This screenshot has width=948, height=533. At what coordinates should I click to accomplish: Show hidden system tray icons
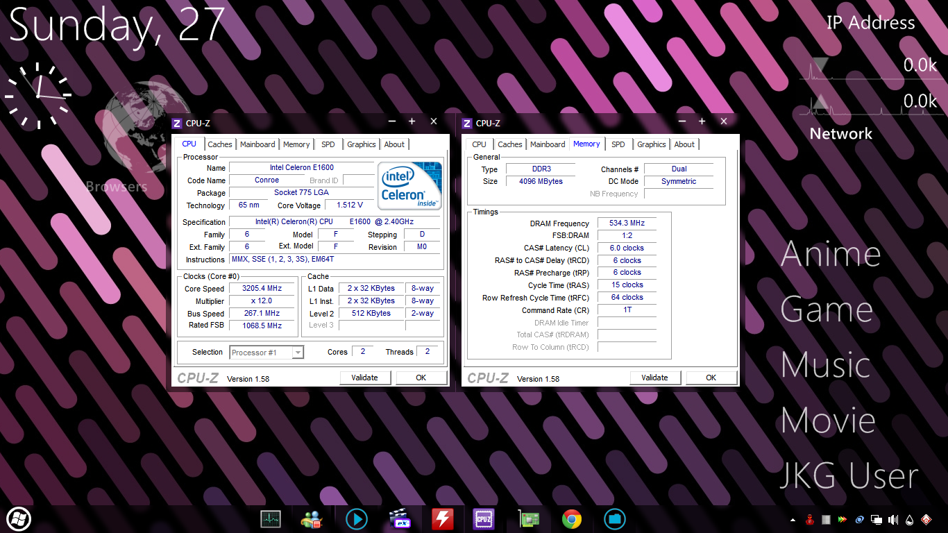(x=793, y=519)
